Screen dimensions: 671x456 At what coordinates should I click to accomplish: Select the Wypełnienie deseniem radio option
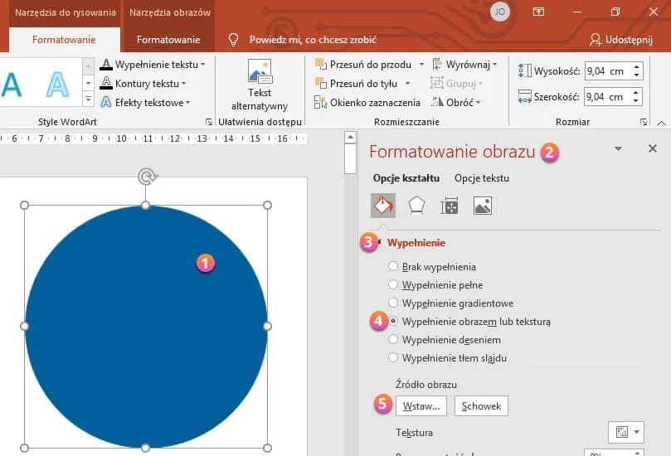pos(393,340)
